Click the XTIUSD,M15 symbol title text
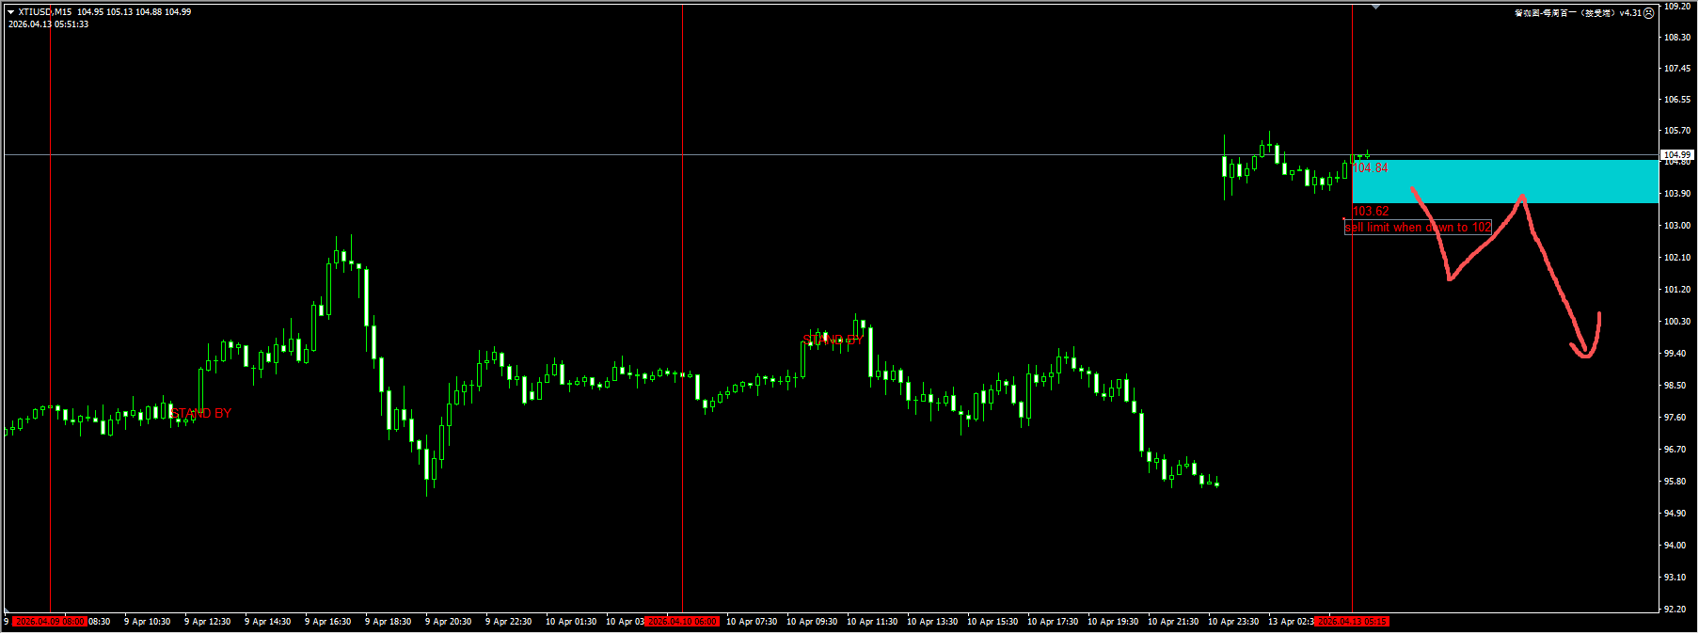This screenshot has width=1699, height=634. pyautogui.click(x=44, y=12)
